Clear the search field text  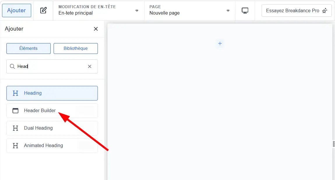pos(89,66)
